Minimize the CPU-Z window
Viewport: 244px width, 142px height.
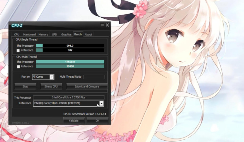point(102,25)
